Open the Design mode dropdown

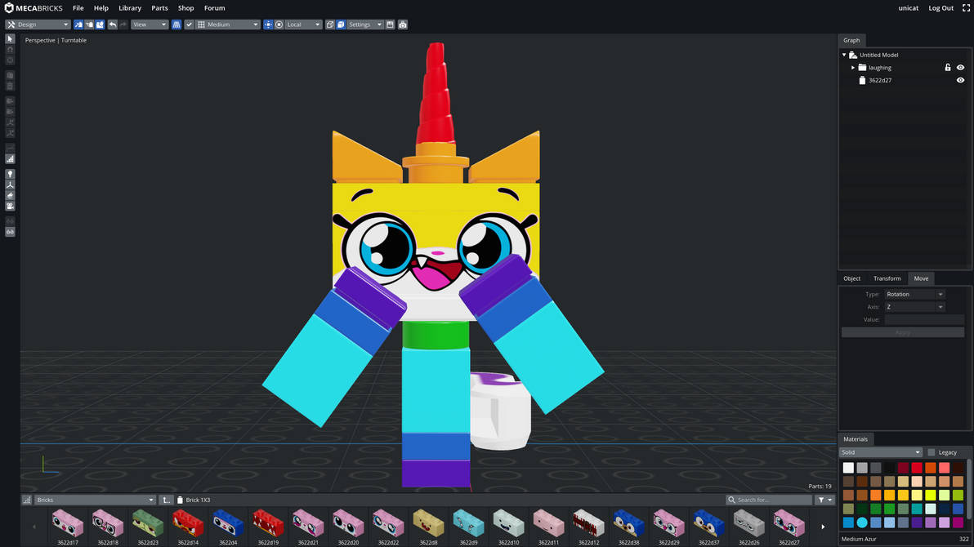[x=38, y=24]
